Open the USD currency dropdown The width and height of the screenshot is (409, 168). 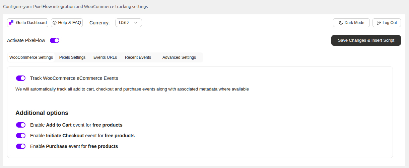click(128, 23)
